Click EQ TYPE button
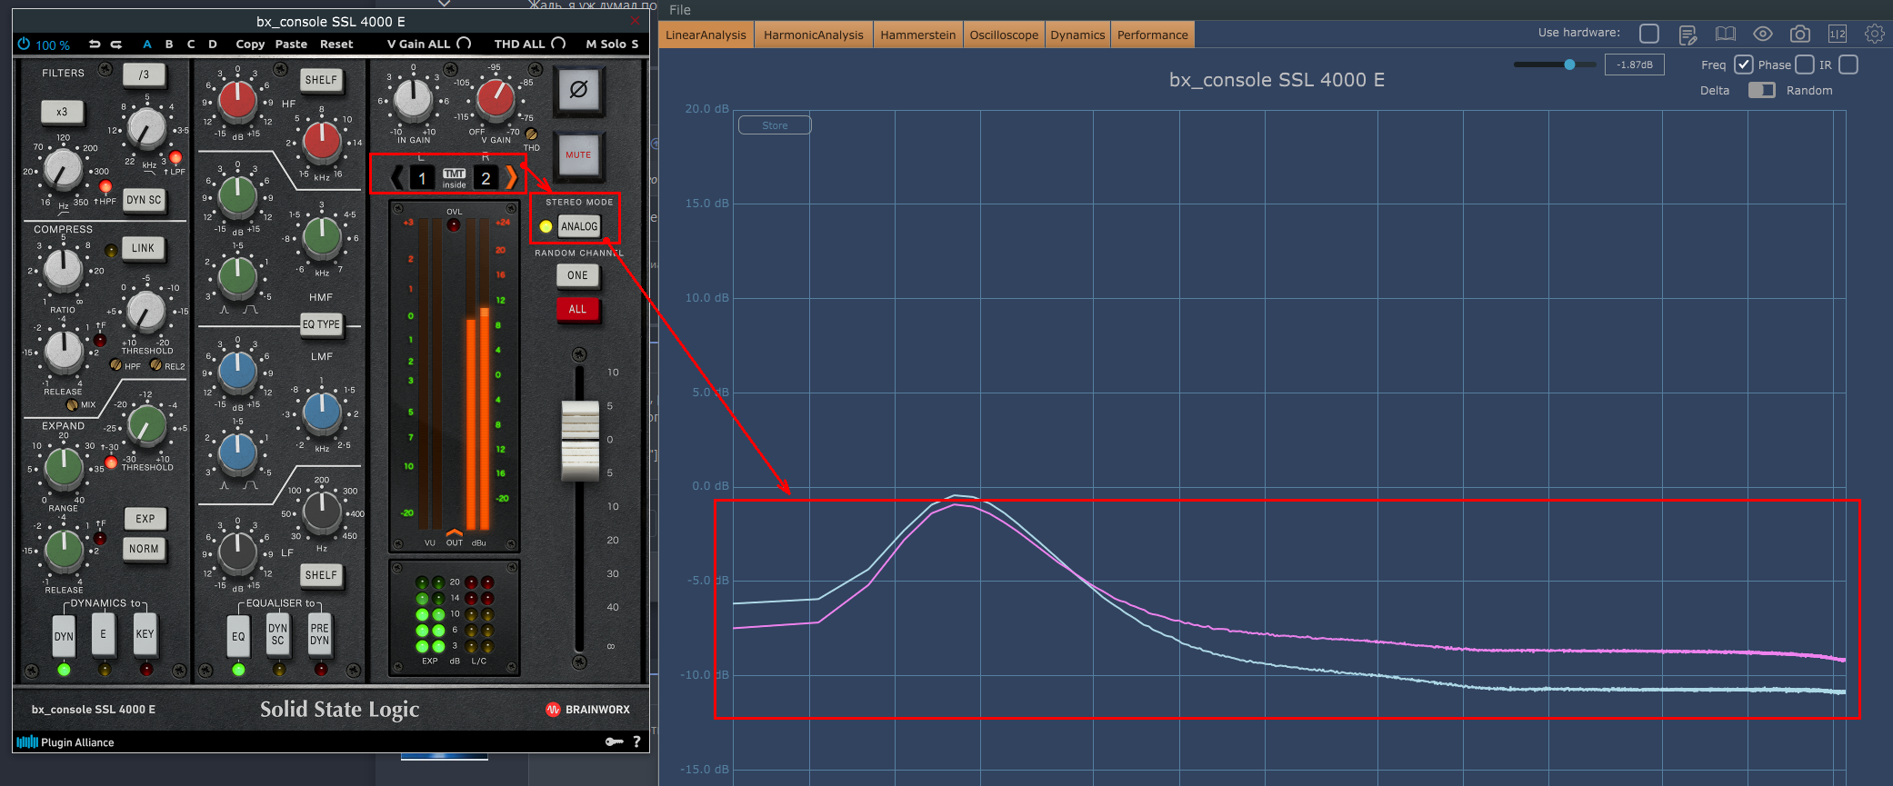The height and width of the screenshot is (786, 1893). coord(321,324)
